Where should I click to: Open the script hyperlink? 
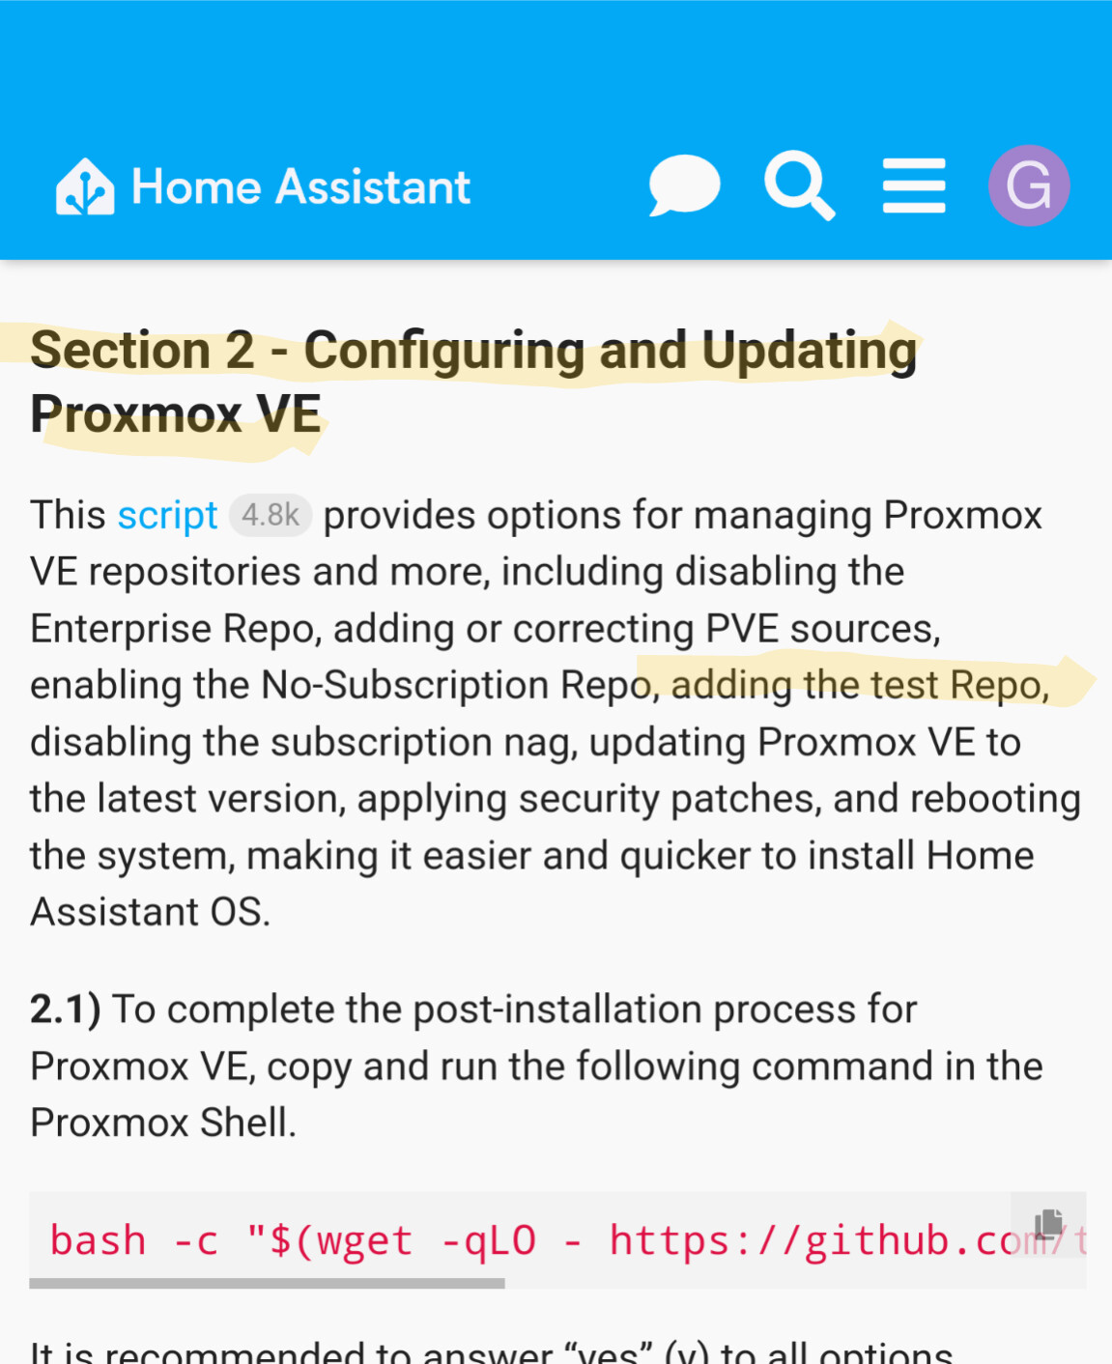[x=167, y=515]
